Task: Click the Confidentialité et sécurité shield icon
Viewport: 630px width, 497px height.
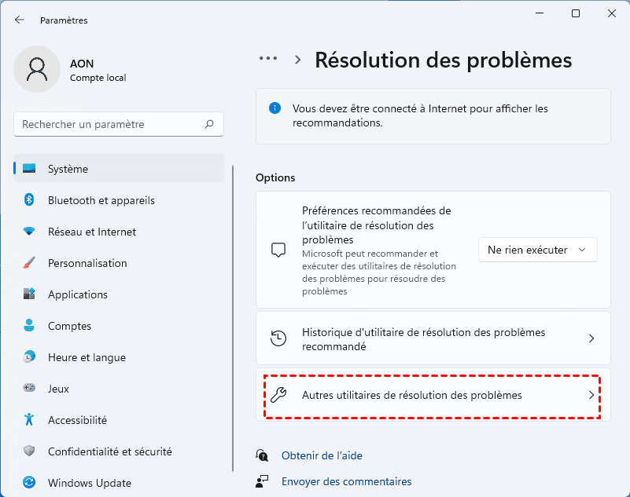Action: point(29,451)
